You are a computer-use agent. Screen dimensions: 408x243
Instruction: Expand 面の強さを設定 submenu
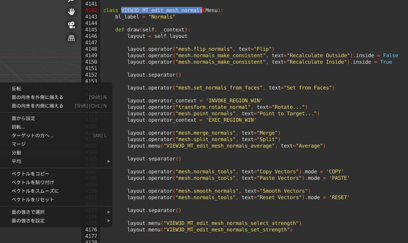[56, 221]
